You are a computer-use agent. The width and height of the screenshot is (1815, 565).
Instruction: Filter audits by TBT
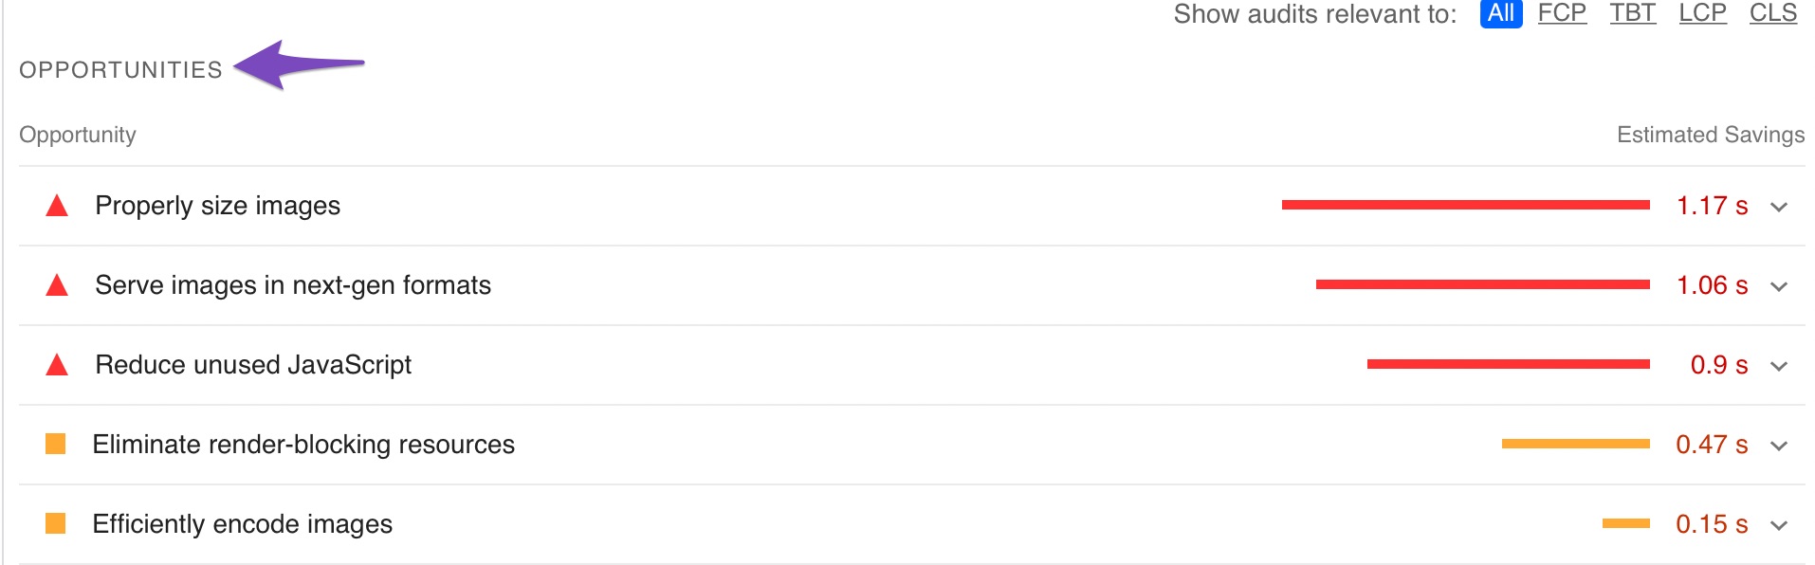coord(1632,13)
